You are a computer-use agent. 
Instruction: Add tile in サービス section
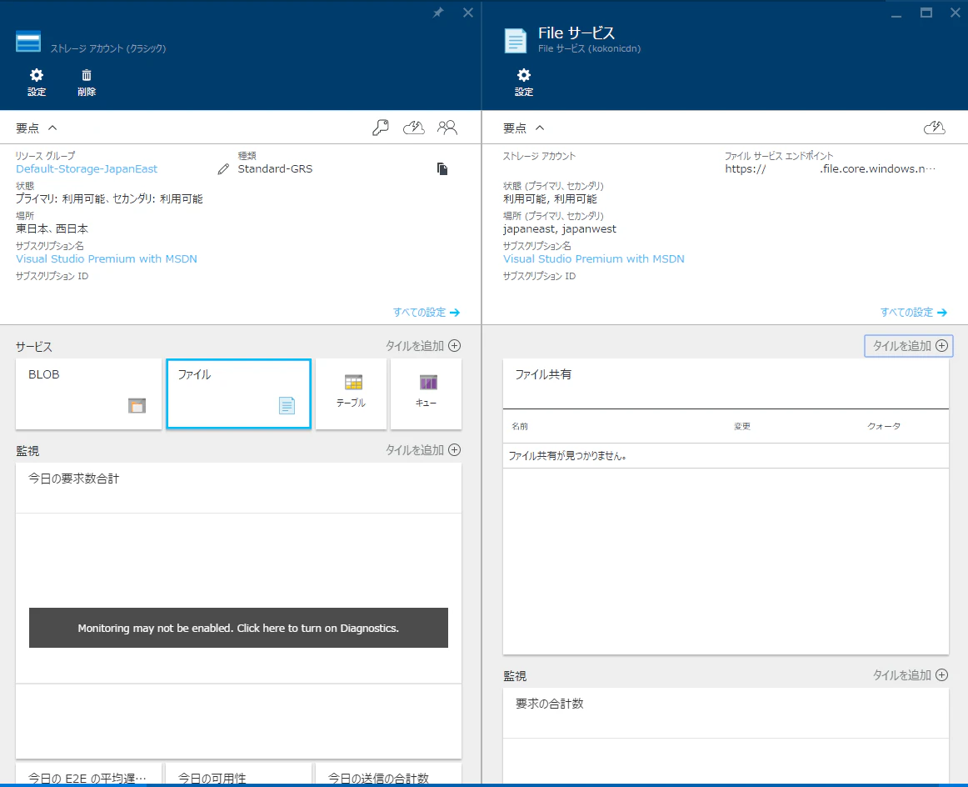423,345
